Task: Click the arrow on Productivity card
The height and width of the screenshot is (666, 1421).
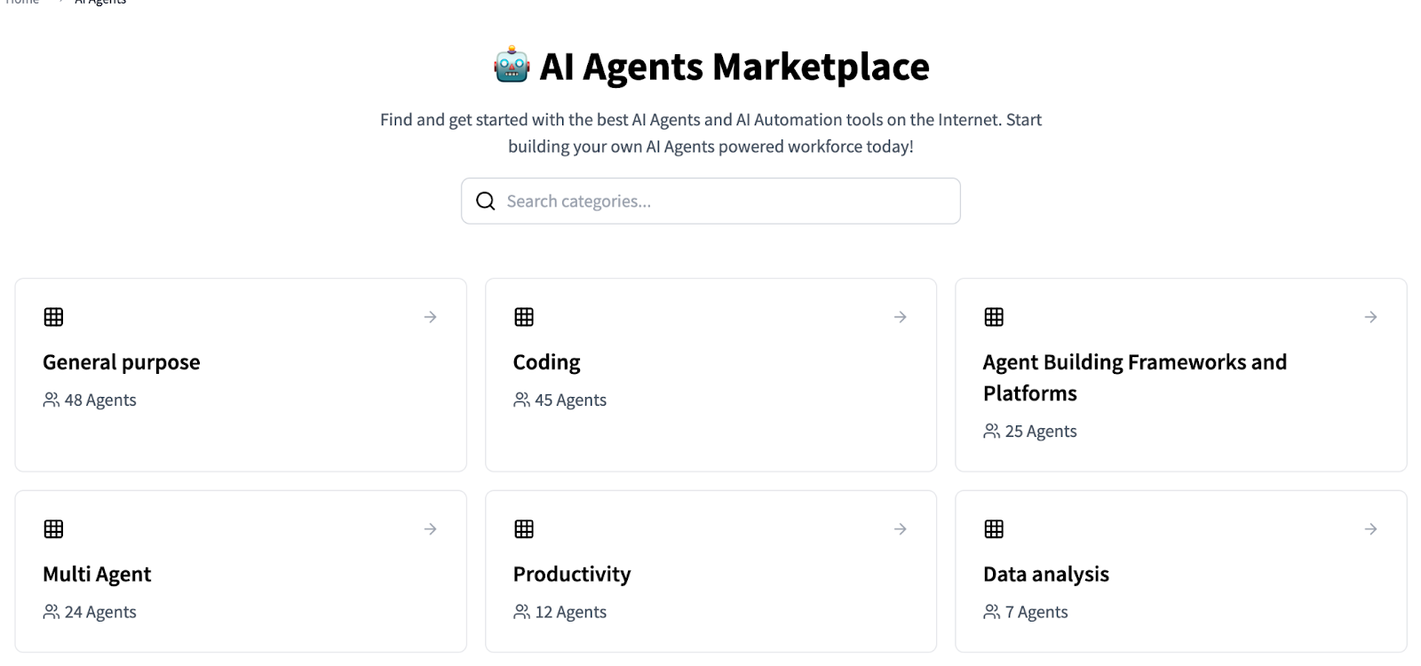Action: 901,529
